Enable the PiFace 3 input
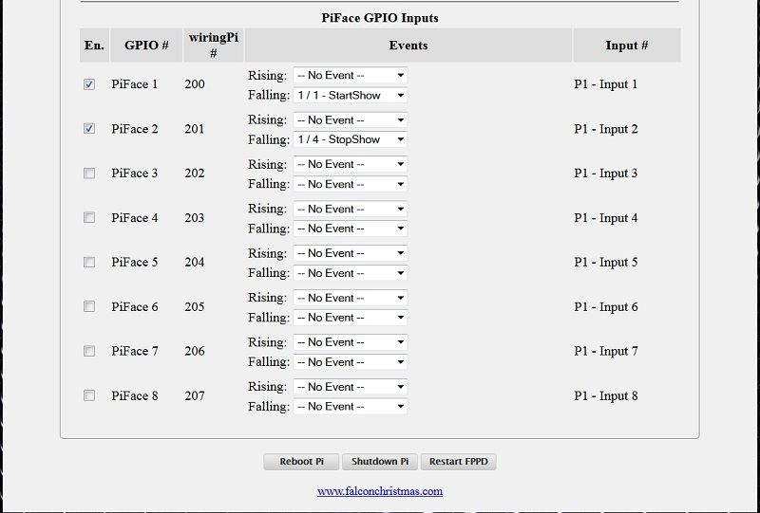 (x=89, y=174)
